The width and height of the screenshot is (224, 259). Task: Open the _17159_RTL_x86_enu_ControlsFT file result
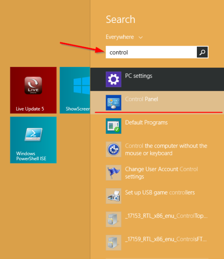click(x=157, y=243)
